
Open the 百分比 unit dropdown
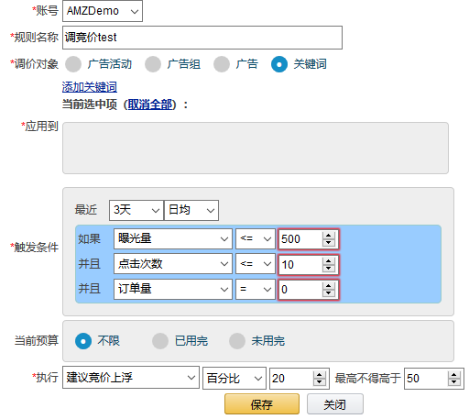point(234,379)
